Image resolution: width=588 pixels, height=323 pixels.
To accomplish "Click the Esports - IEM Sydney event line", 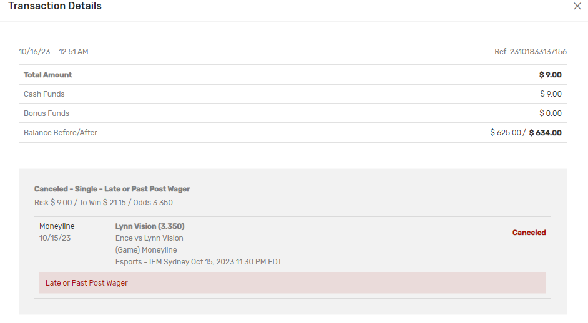I will 198,262.
